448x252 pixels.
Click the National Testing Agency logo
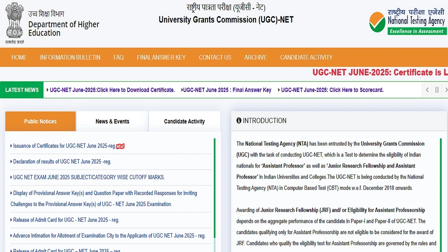(407, 21)
